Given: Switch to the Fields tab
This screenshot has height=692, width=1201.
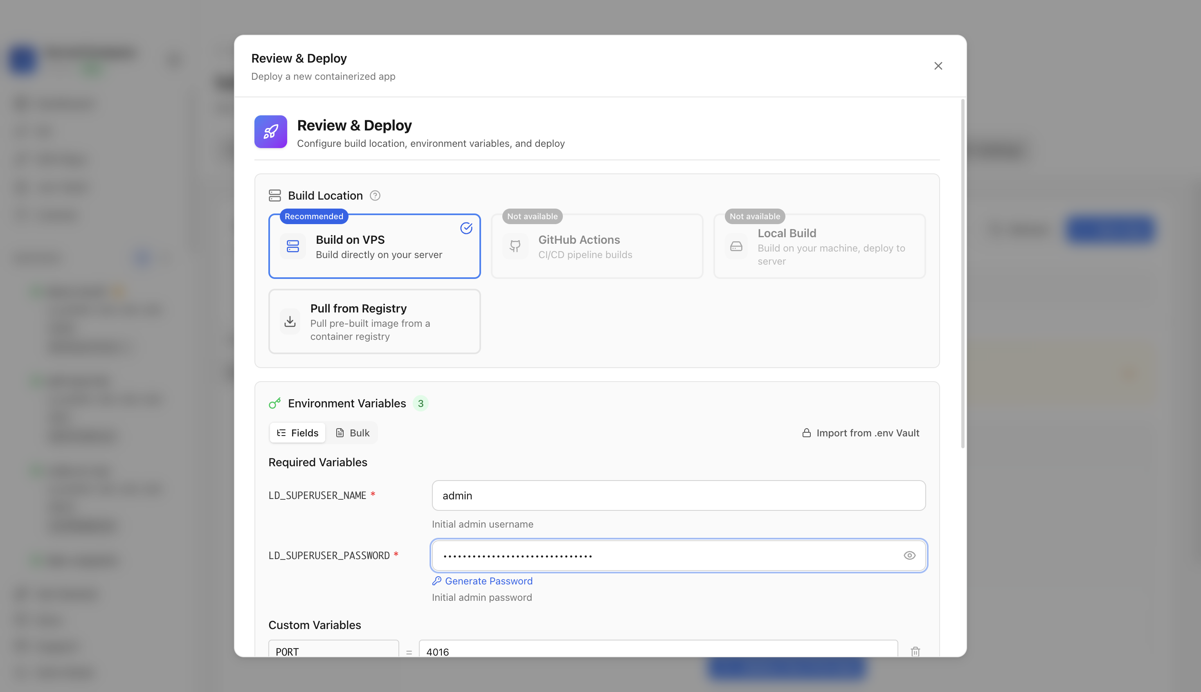Looking at the screenshot, I should pyautogui.click(x=297, y=433).
